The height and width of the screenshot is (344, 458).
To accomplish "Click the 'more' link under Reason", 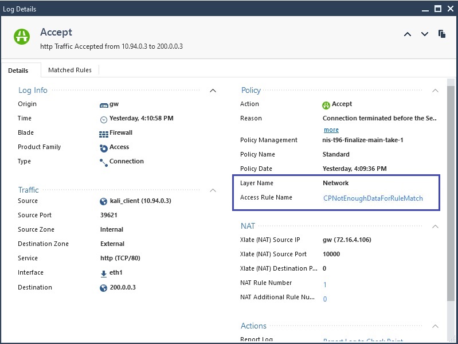I will coord(331,130).
